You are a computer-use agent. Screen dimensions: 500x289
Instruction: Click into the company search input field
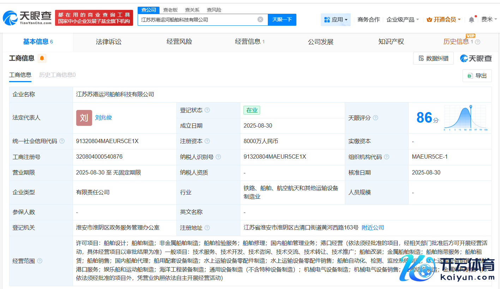(198, 20)
